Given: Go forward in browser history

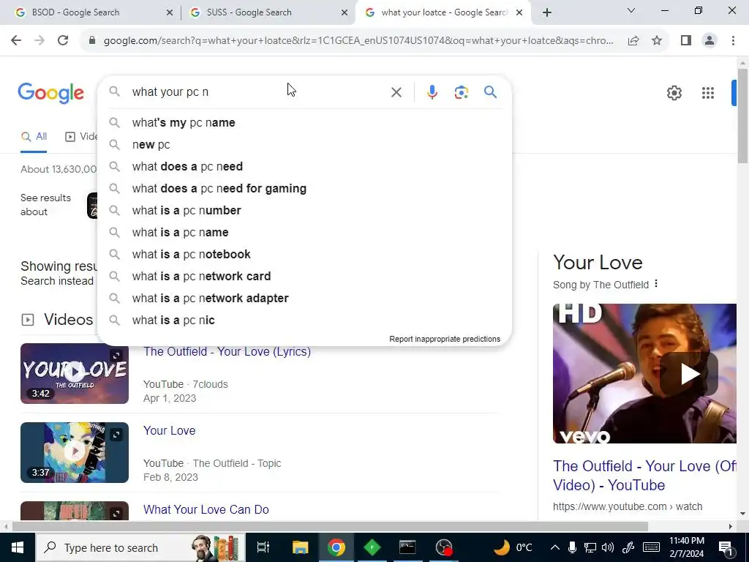Looking at the screenshot, I should pyautogui.click(x=39, y=41).
